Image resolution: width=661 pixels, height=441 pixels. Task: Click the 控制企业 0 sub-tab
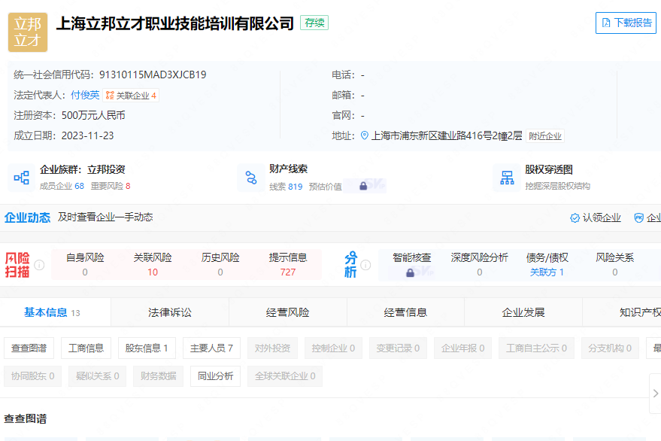[333, 348]
